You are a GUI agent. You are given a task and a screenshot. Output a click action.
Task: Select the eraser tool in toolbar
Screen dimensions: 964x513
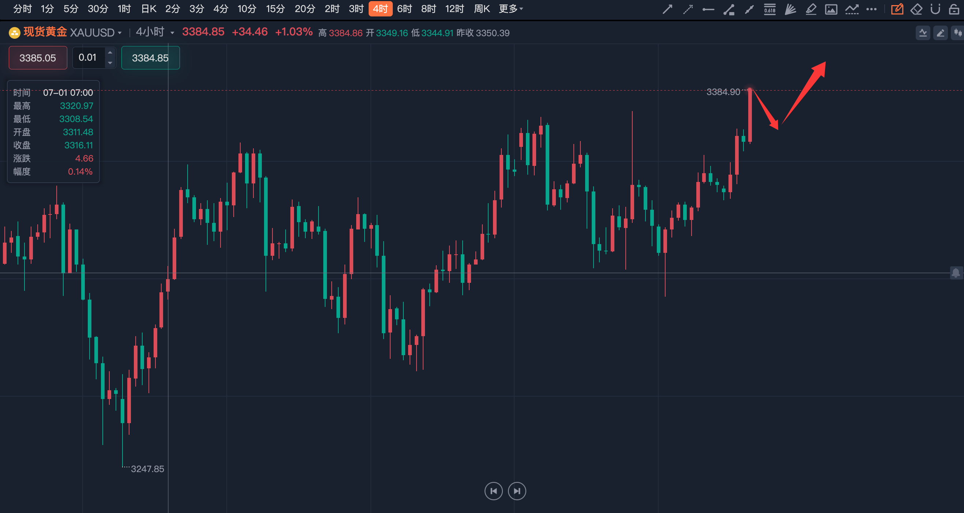(916, 9)
